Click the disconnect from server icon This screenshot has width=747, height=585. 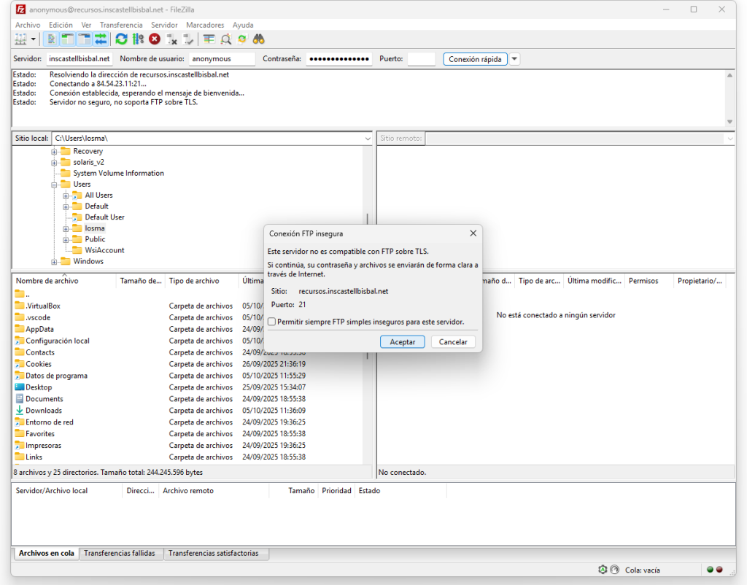[171, 39]
